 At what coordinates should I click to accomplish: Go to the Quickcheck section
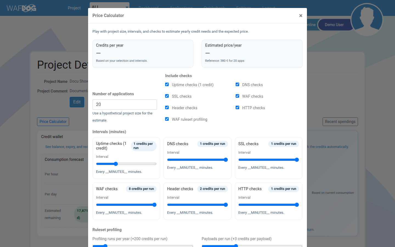tap(214, 8)
